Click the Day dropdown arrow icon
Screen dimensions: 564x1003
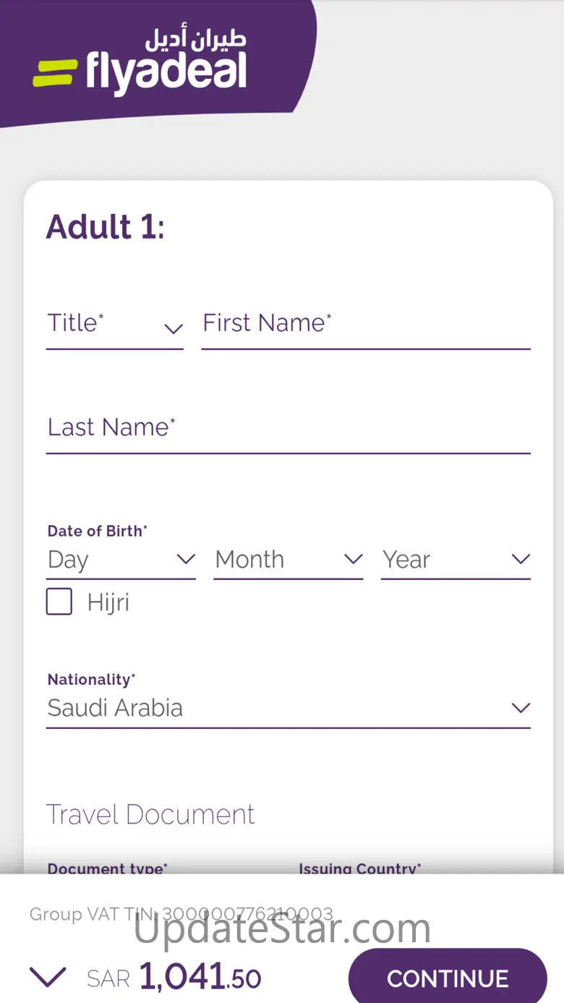click(x=186, y=559)
